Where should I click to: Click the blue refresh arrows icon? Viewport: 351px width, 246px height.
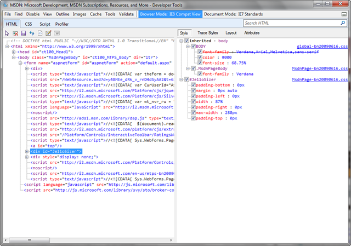click(x=32, y=33)
